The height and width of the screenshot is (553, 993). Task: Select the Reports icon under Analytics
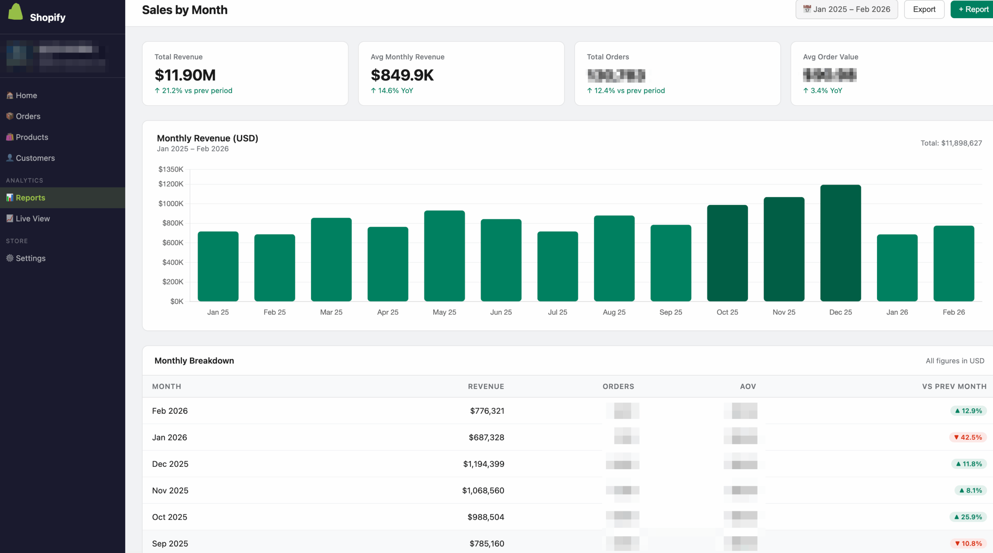[x=10, y=198]
